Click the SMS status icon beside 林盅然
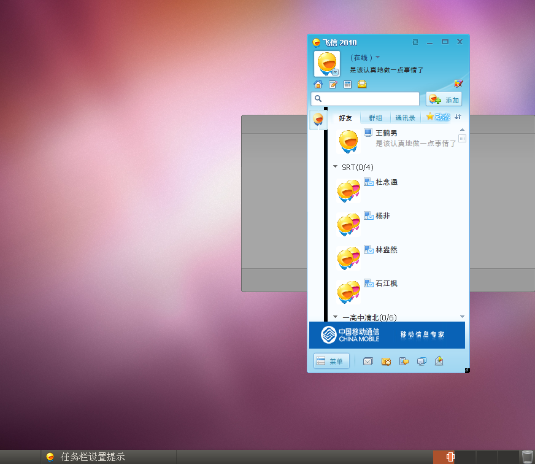 368,249
